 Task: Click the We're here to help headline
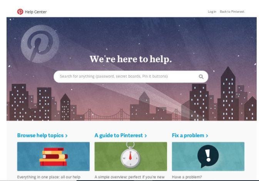pyautogui.click(x=131, y=59)
